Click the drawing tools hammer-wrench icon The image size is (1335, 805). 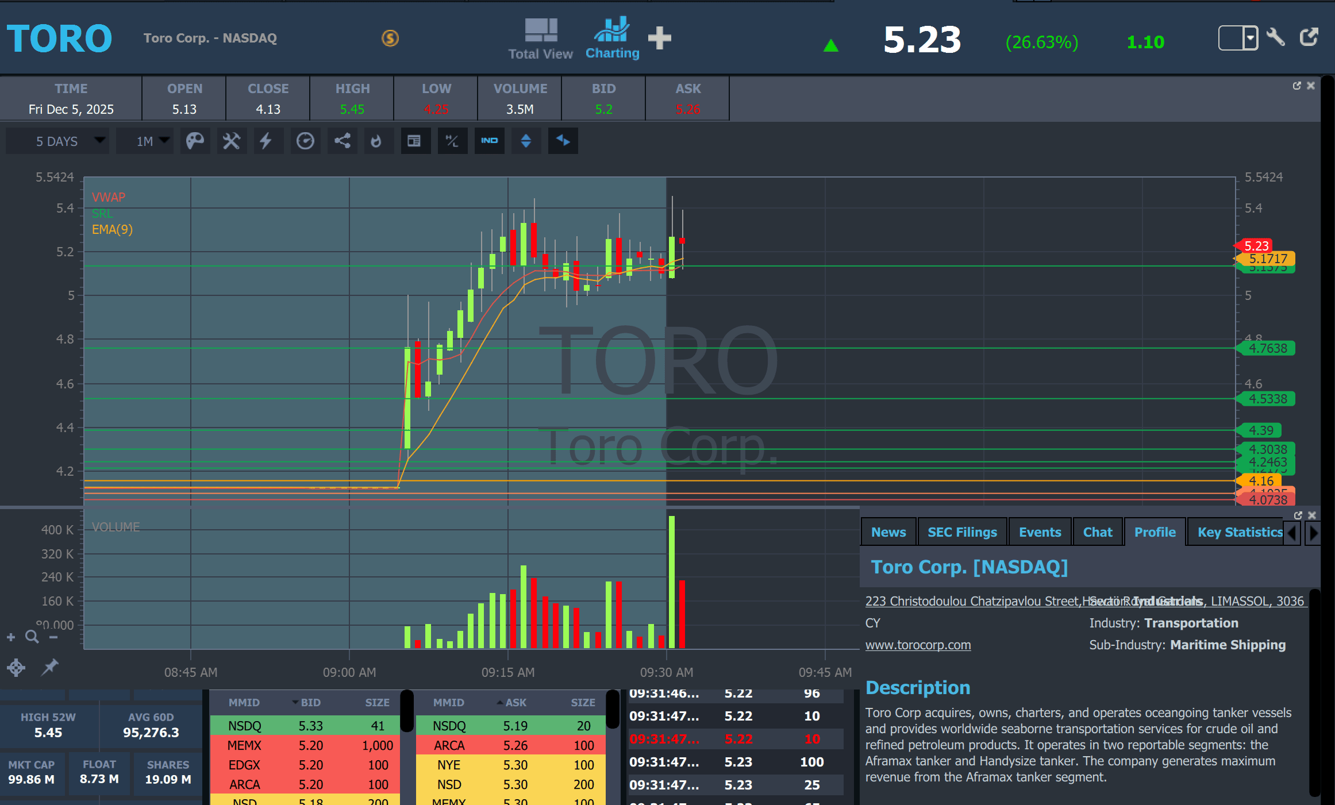click(x=231, y=141)
